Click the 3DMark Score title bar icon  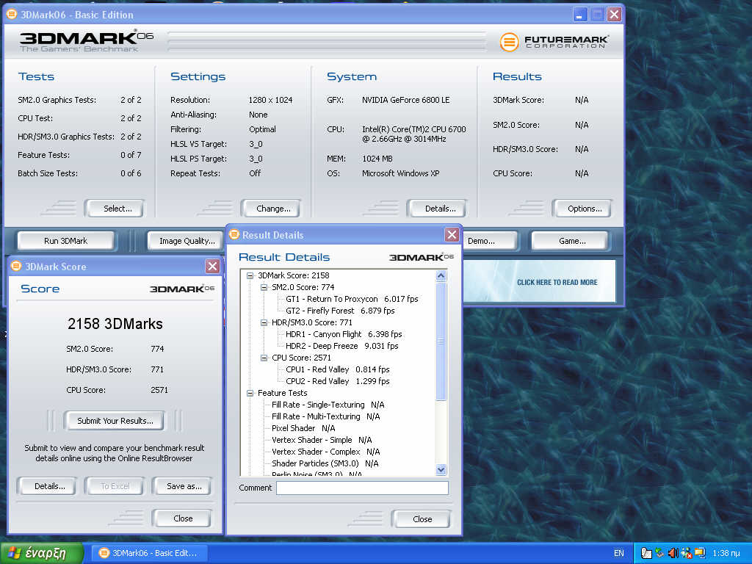tap(16, 266)
